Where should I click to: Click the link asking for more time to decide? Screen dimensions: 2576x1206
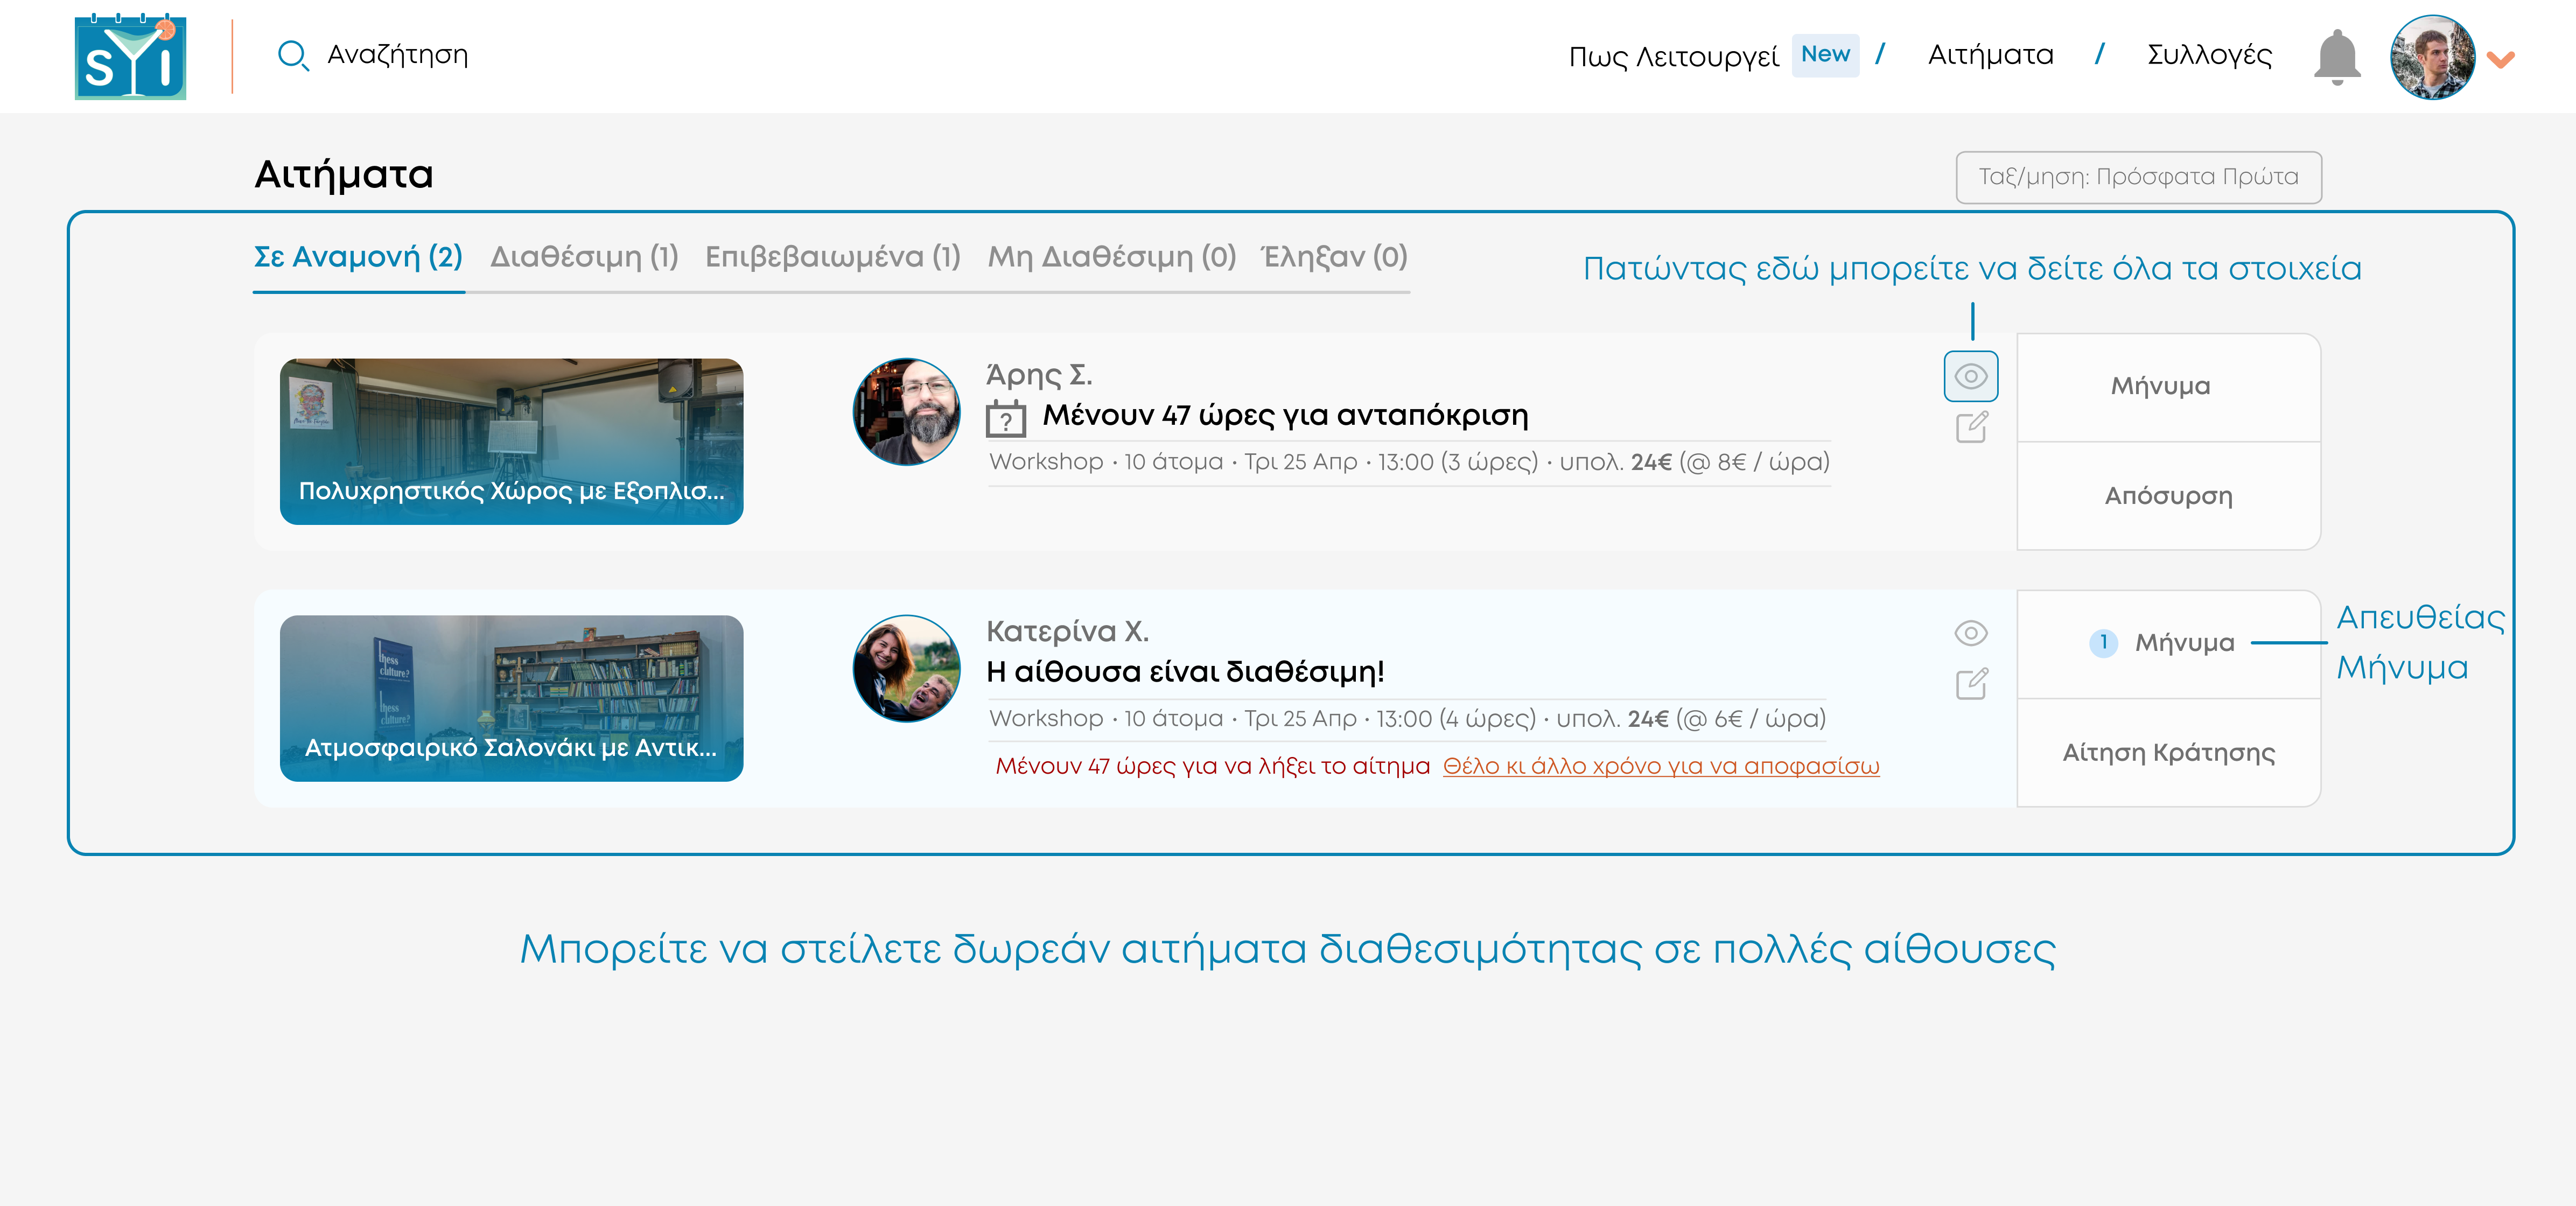1660,766
